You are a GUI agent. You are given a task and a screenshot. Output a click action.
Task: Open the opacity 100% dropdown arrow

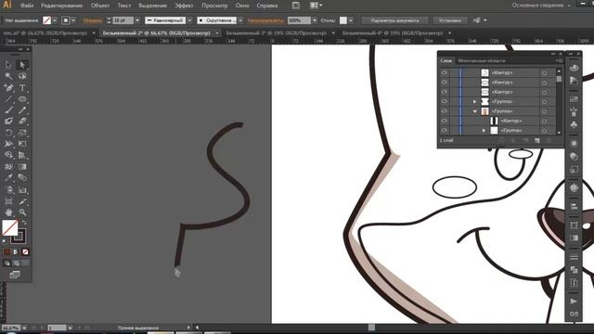(x=315, y=20)
